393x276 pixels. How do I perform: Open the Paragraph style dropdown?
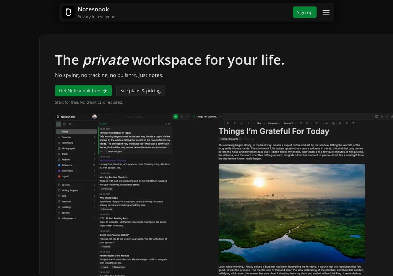tap(274, 123)
